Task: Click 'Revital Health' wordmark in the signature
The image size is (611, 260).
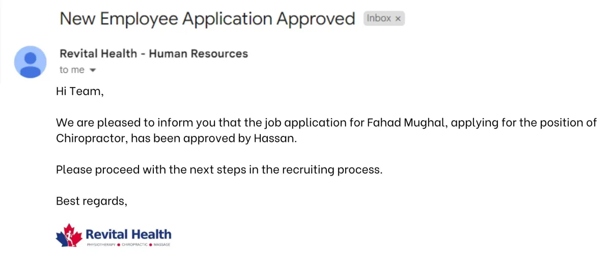Action: (x=128, y=234)
